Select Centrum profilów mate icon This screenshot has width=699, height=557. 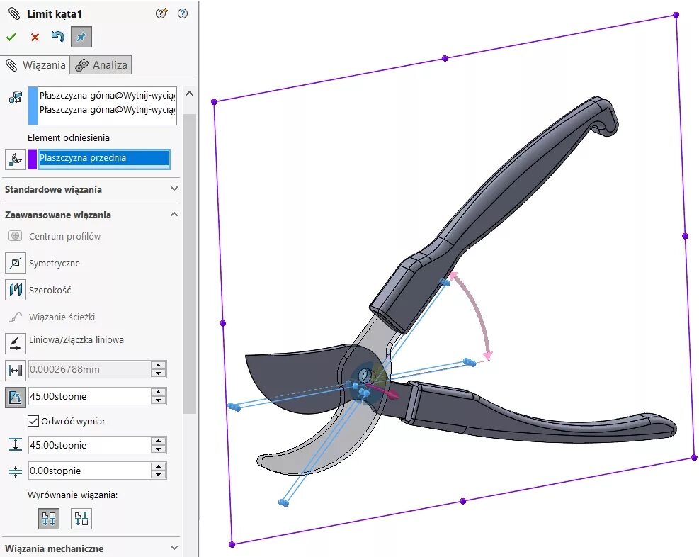(x=15, y=236)
